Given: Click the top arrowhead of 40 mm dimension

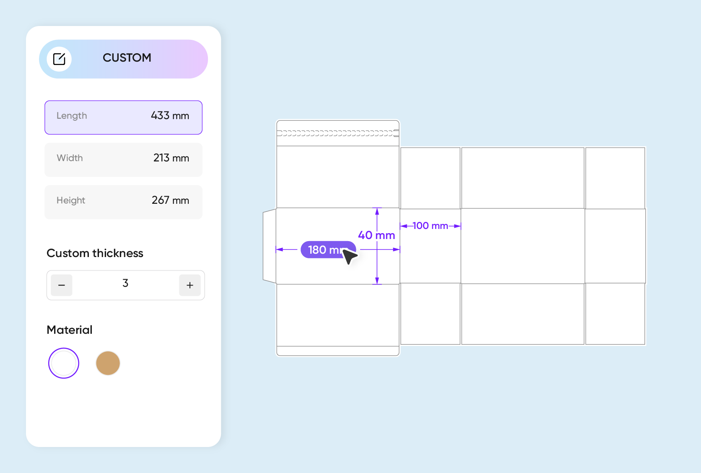Looking at the screenshot, I should [377, 211].
